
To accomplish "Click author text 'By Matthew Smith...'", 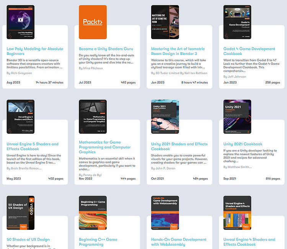I will [x=237, y=167].
